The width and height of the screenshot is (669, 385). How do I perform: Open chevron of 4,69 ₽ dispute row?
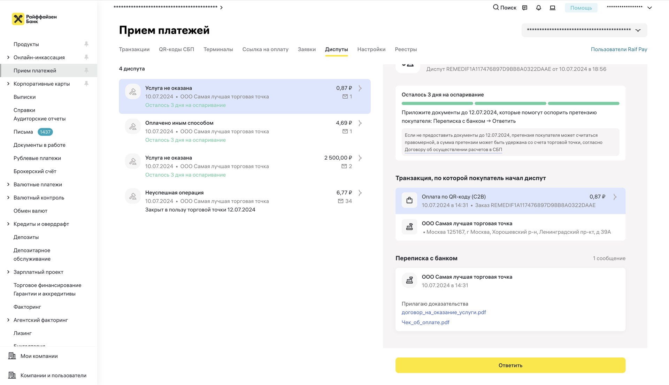360,123
